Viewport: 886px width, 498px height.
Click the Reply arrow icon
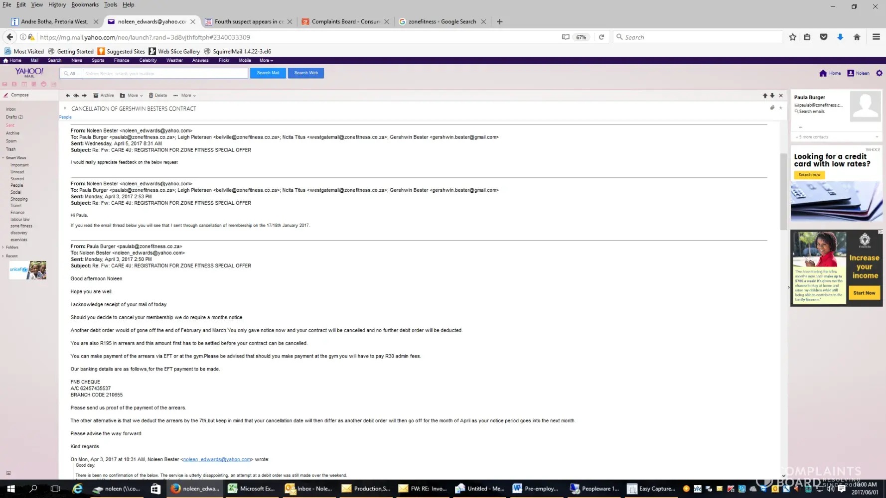[68, 96]
